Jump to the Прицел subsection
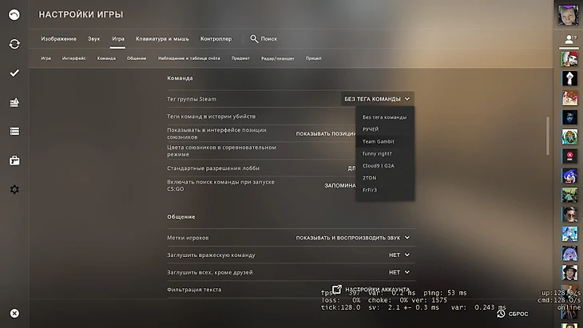This screenshot has width=583, height=328. pos(313,58)
